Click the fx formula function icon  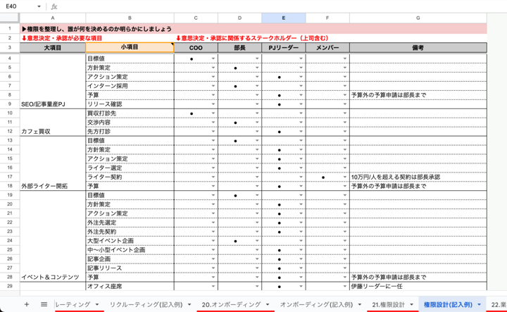pyautogui.click(x=54, y=6)
